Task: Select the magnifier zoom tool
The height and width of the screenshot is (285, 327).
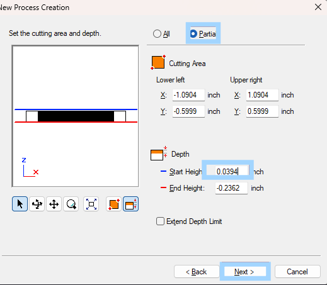Action: tap(71, 204)
